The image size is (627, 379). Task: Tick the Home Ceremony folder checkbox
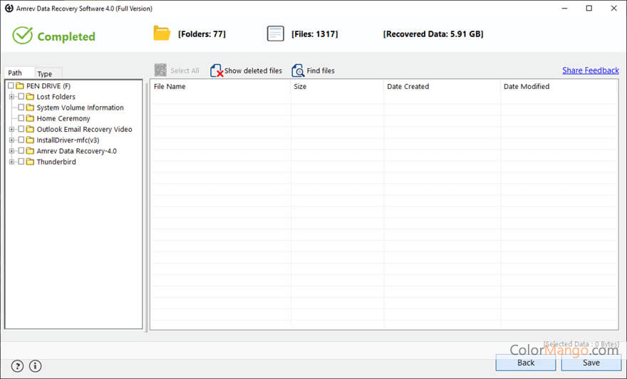(x=21, y=118)
